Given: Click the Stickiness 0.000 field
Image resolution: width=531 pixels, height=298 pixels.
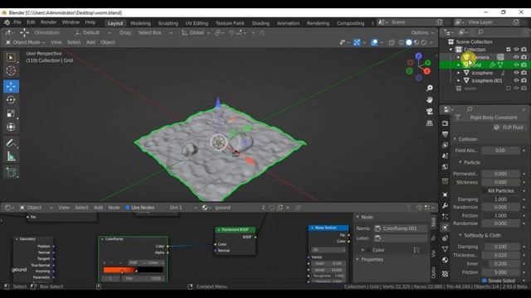Looking at the screenshot, I should pyautogui.click(x=500, y=182).
